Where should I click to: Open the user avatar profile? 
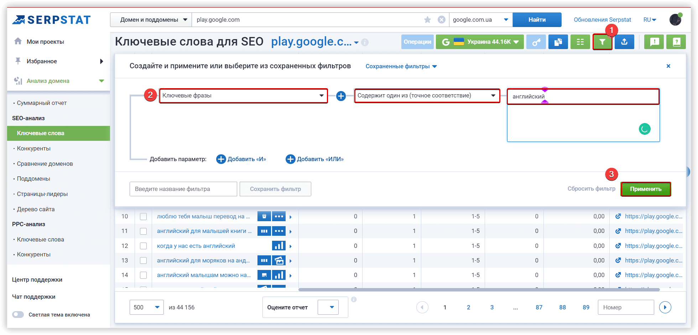pyautogui.click(x=675, y=20)
